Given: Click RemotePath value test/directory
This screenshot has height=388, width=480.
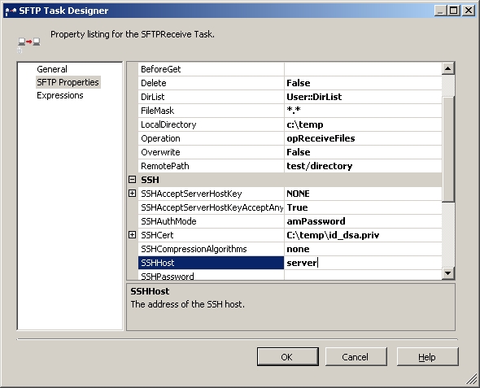Looking at the screenshot, I should pos(363,166).
